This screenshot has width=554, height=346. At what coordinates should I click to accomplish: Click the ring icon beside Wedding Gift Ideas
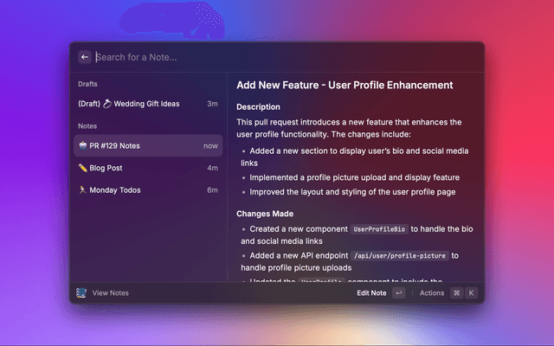click(x=108, y=104)
